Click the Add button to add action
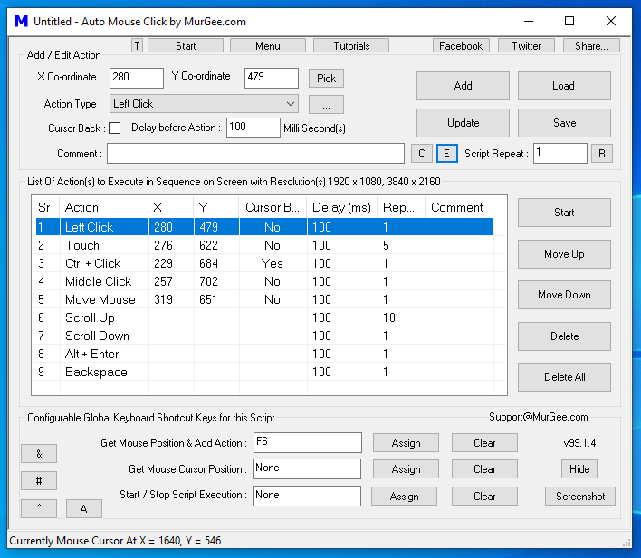This screenshot has width=641, height=558. 463,86
